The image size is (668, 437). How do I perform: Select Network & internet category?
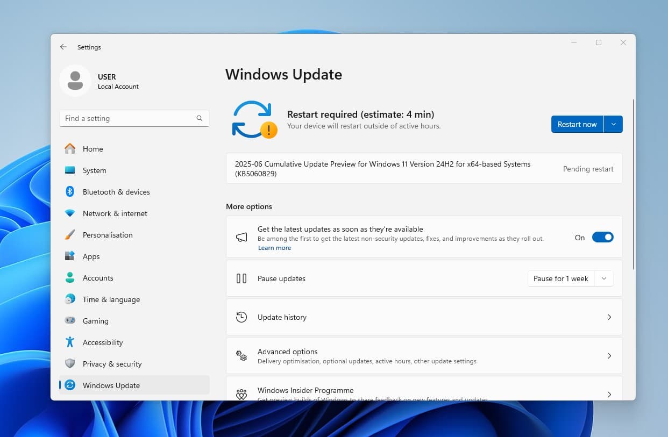pyautogui.click(x=134, y=213)
